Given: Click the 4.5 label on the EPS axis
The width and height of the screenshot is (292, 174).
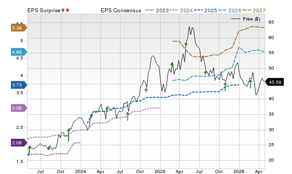Looking at the screenshot, I should click(x=20, y=58).
